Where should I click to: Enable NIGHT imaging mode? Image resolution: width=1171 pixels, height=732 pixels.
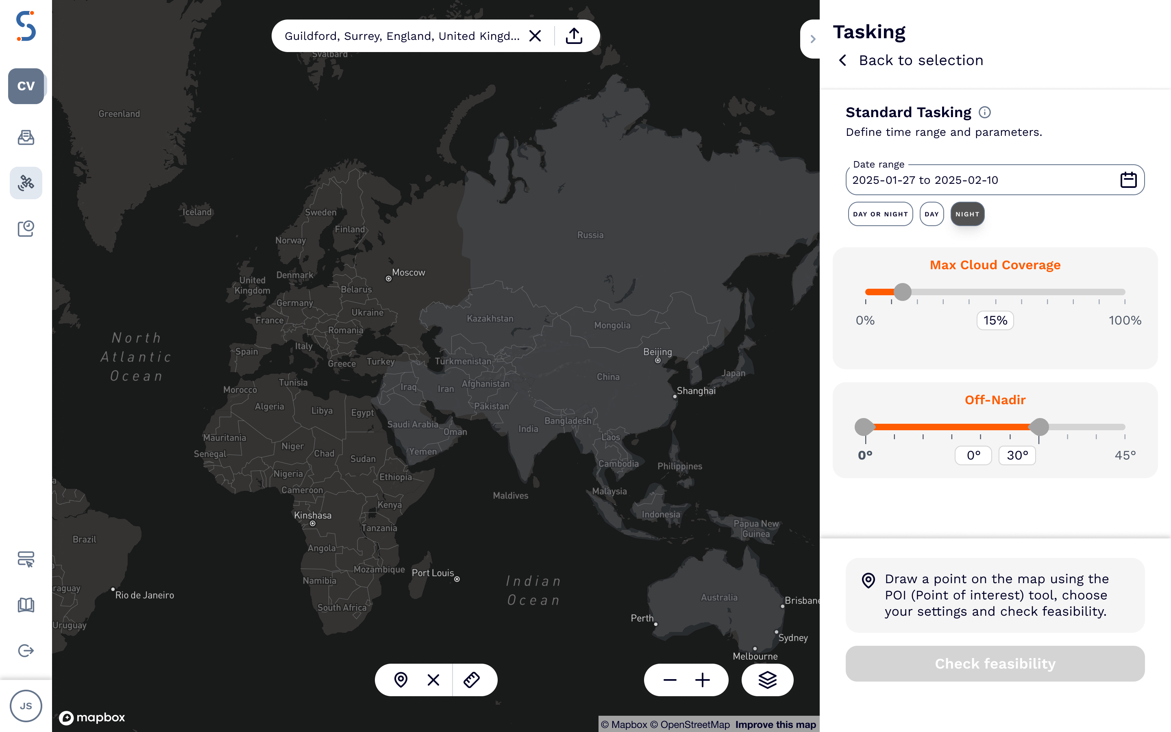point(967,213)
